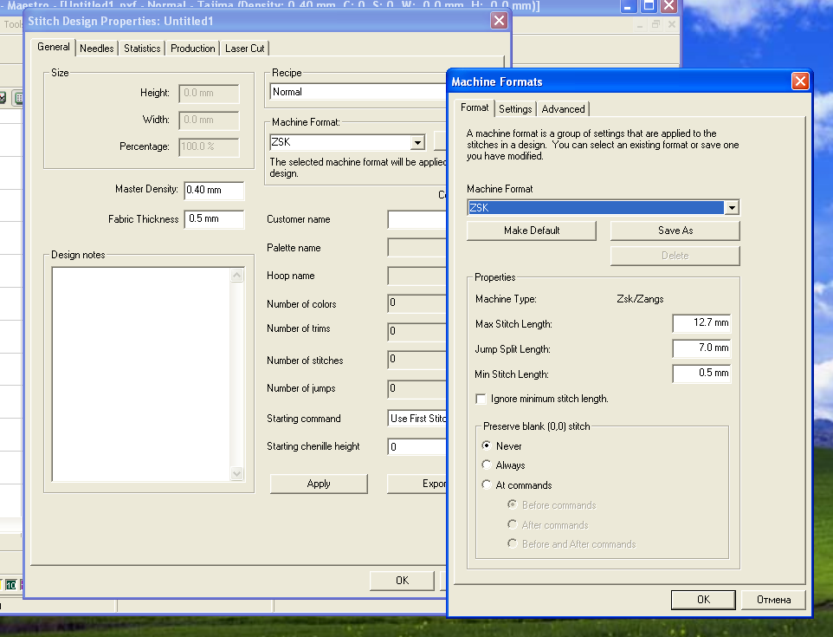Select the Never radio button
The width and height of the screenshot is (833, 637).
[487, 445]
